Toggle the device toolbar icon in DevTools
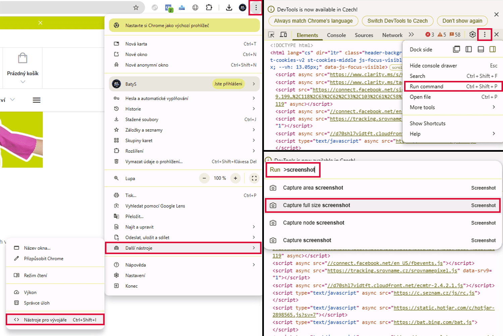The image size is (503, 336). 283,35
